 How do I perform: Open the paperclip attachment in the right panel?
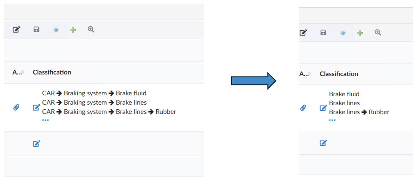click(303, 108)
